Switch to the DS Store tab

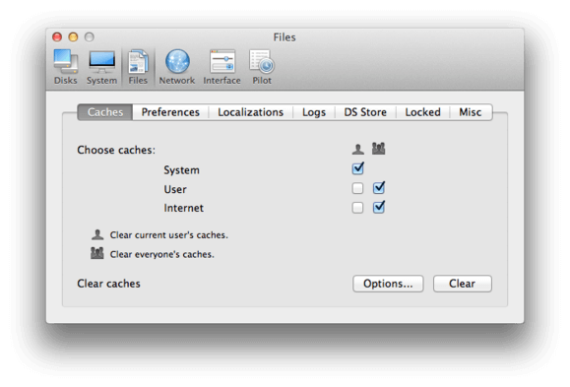[x=365, y=112]
